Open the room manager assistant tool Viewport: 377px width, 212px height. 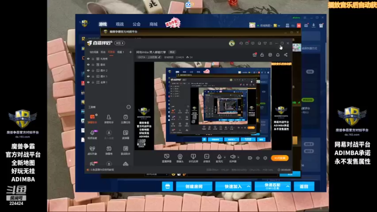point(109,119)
